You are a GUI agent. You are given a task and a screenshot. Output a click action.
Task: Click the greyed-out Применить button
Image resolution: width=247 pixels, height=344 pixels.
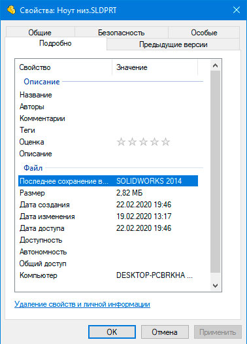(x=218, y=332)
